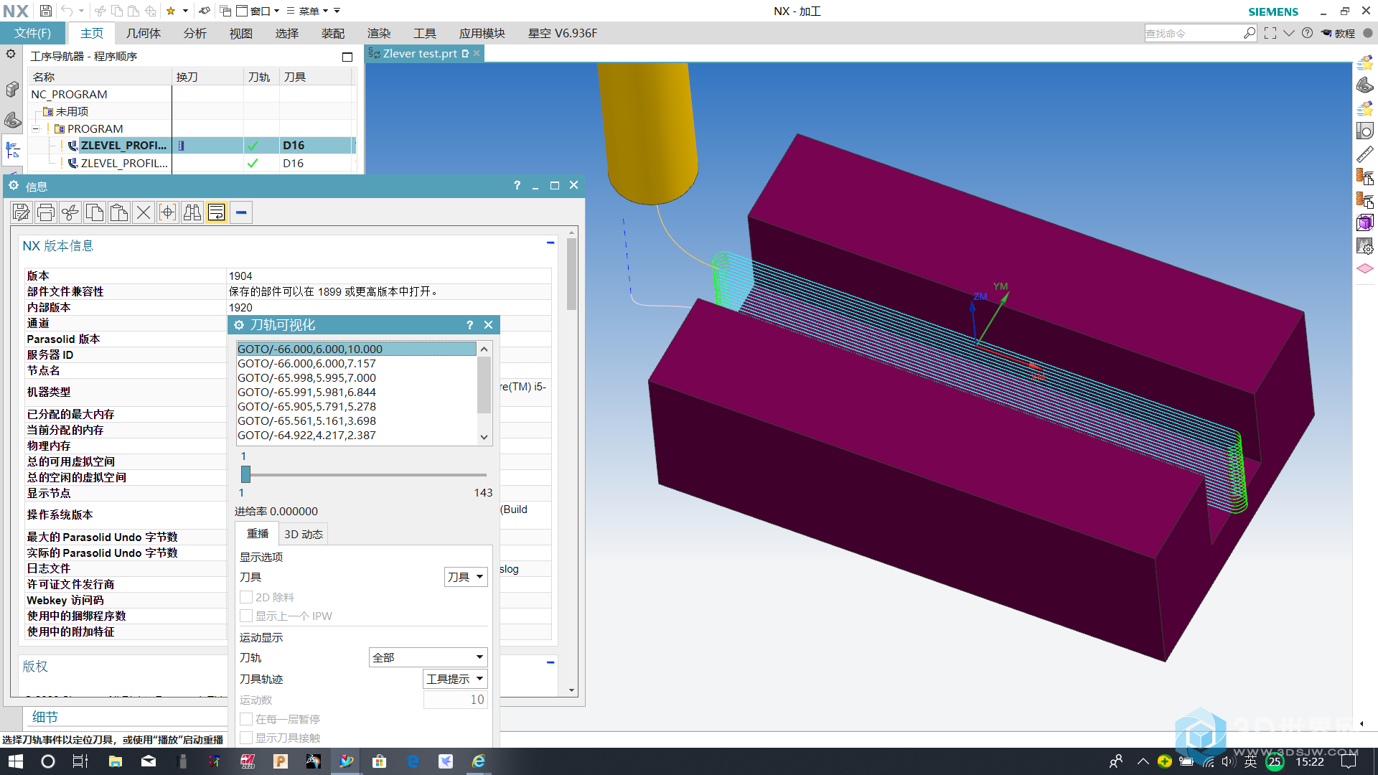Click the ruler measure icon on right sidebar
The width and height of the screenshot is (1378, 775).
point(1364,154)
